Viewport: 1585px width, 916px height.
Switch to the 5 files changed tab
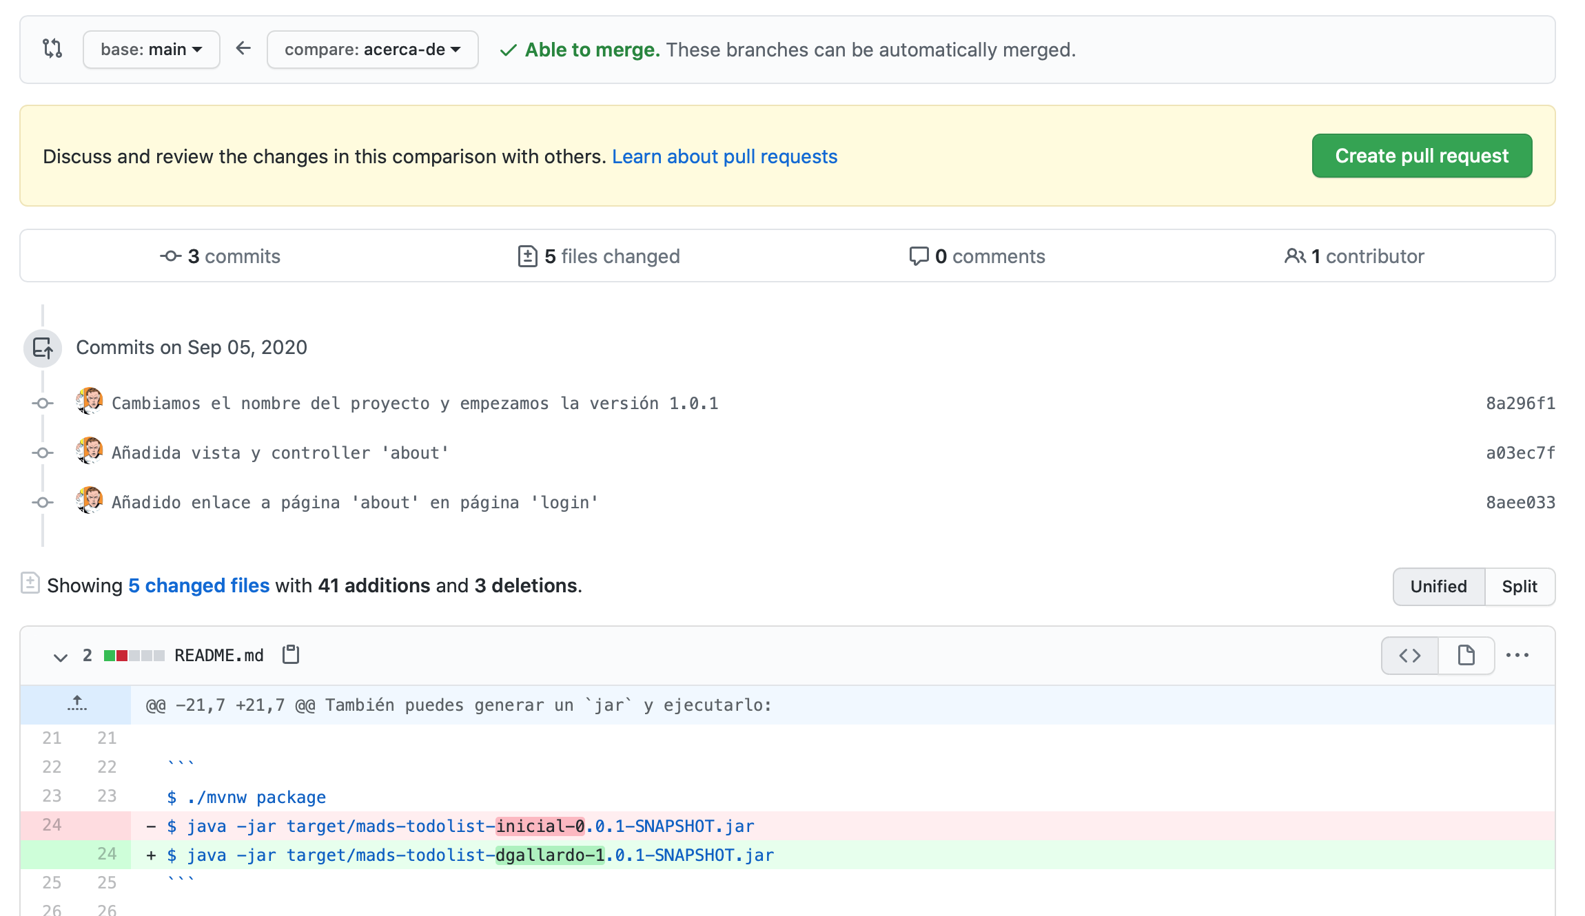pos(599,256)
